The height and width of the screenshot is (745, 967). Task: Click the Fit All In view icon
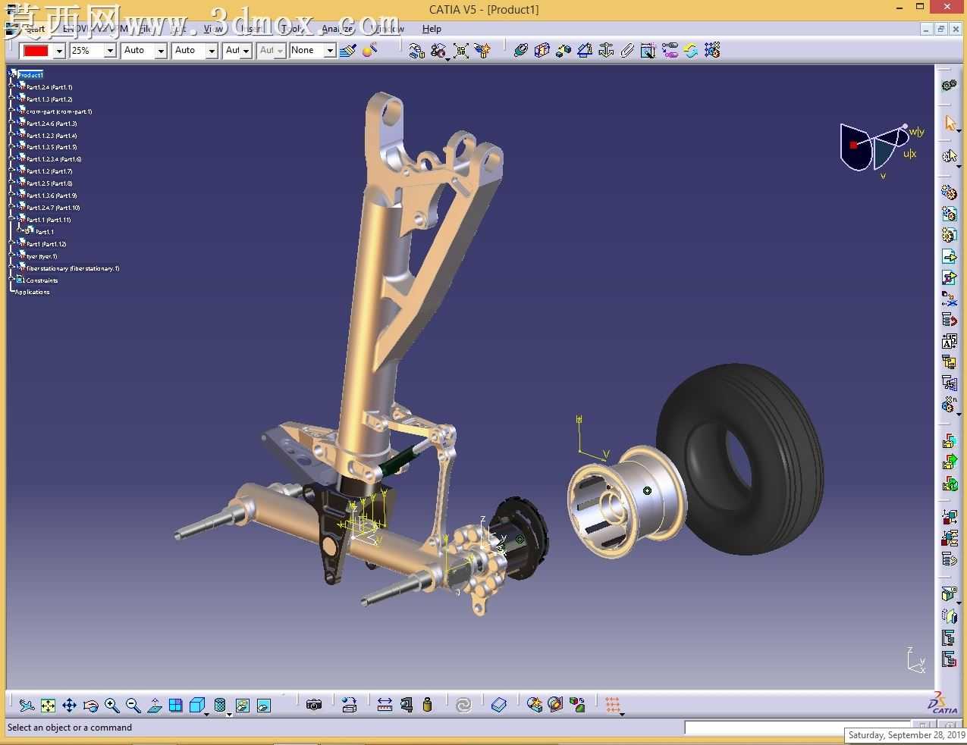(x=48, y=706)
